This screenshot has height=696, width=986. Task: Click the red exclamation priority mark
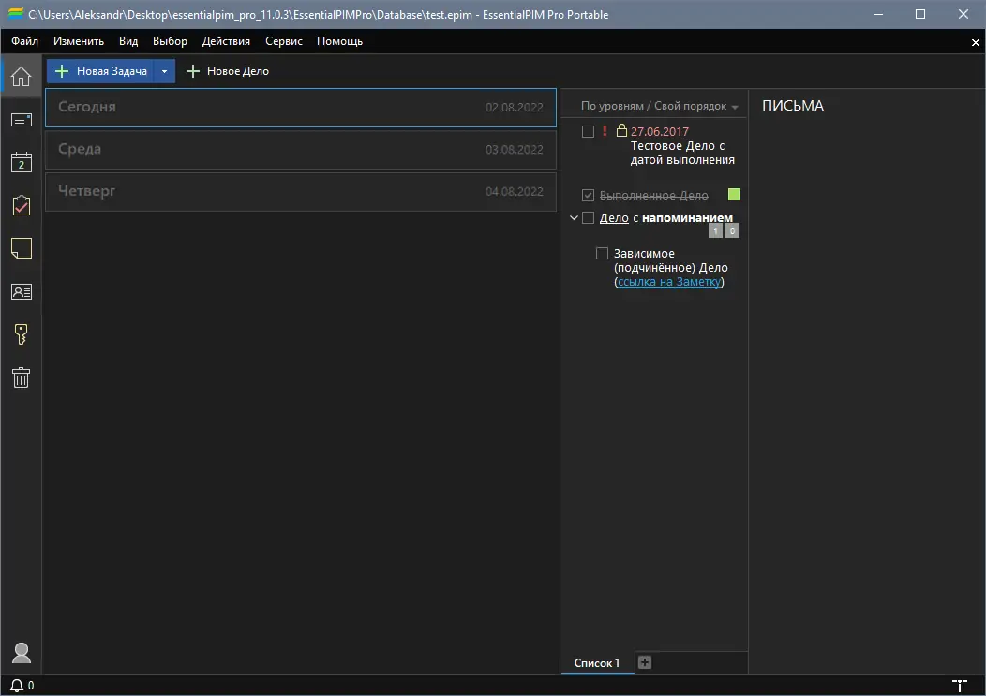[x=605, y=131]
